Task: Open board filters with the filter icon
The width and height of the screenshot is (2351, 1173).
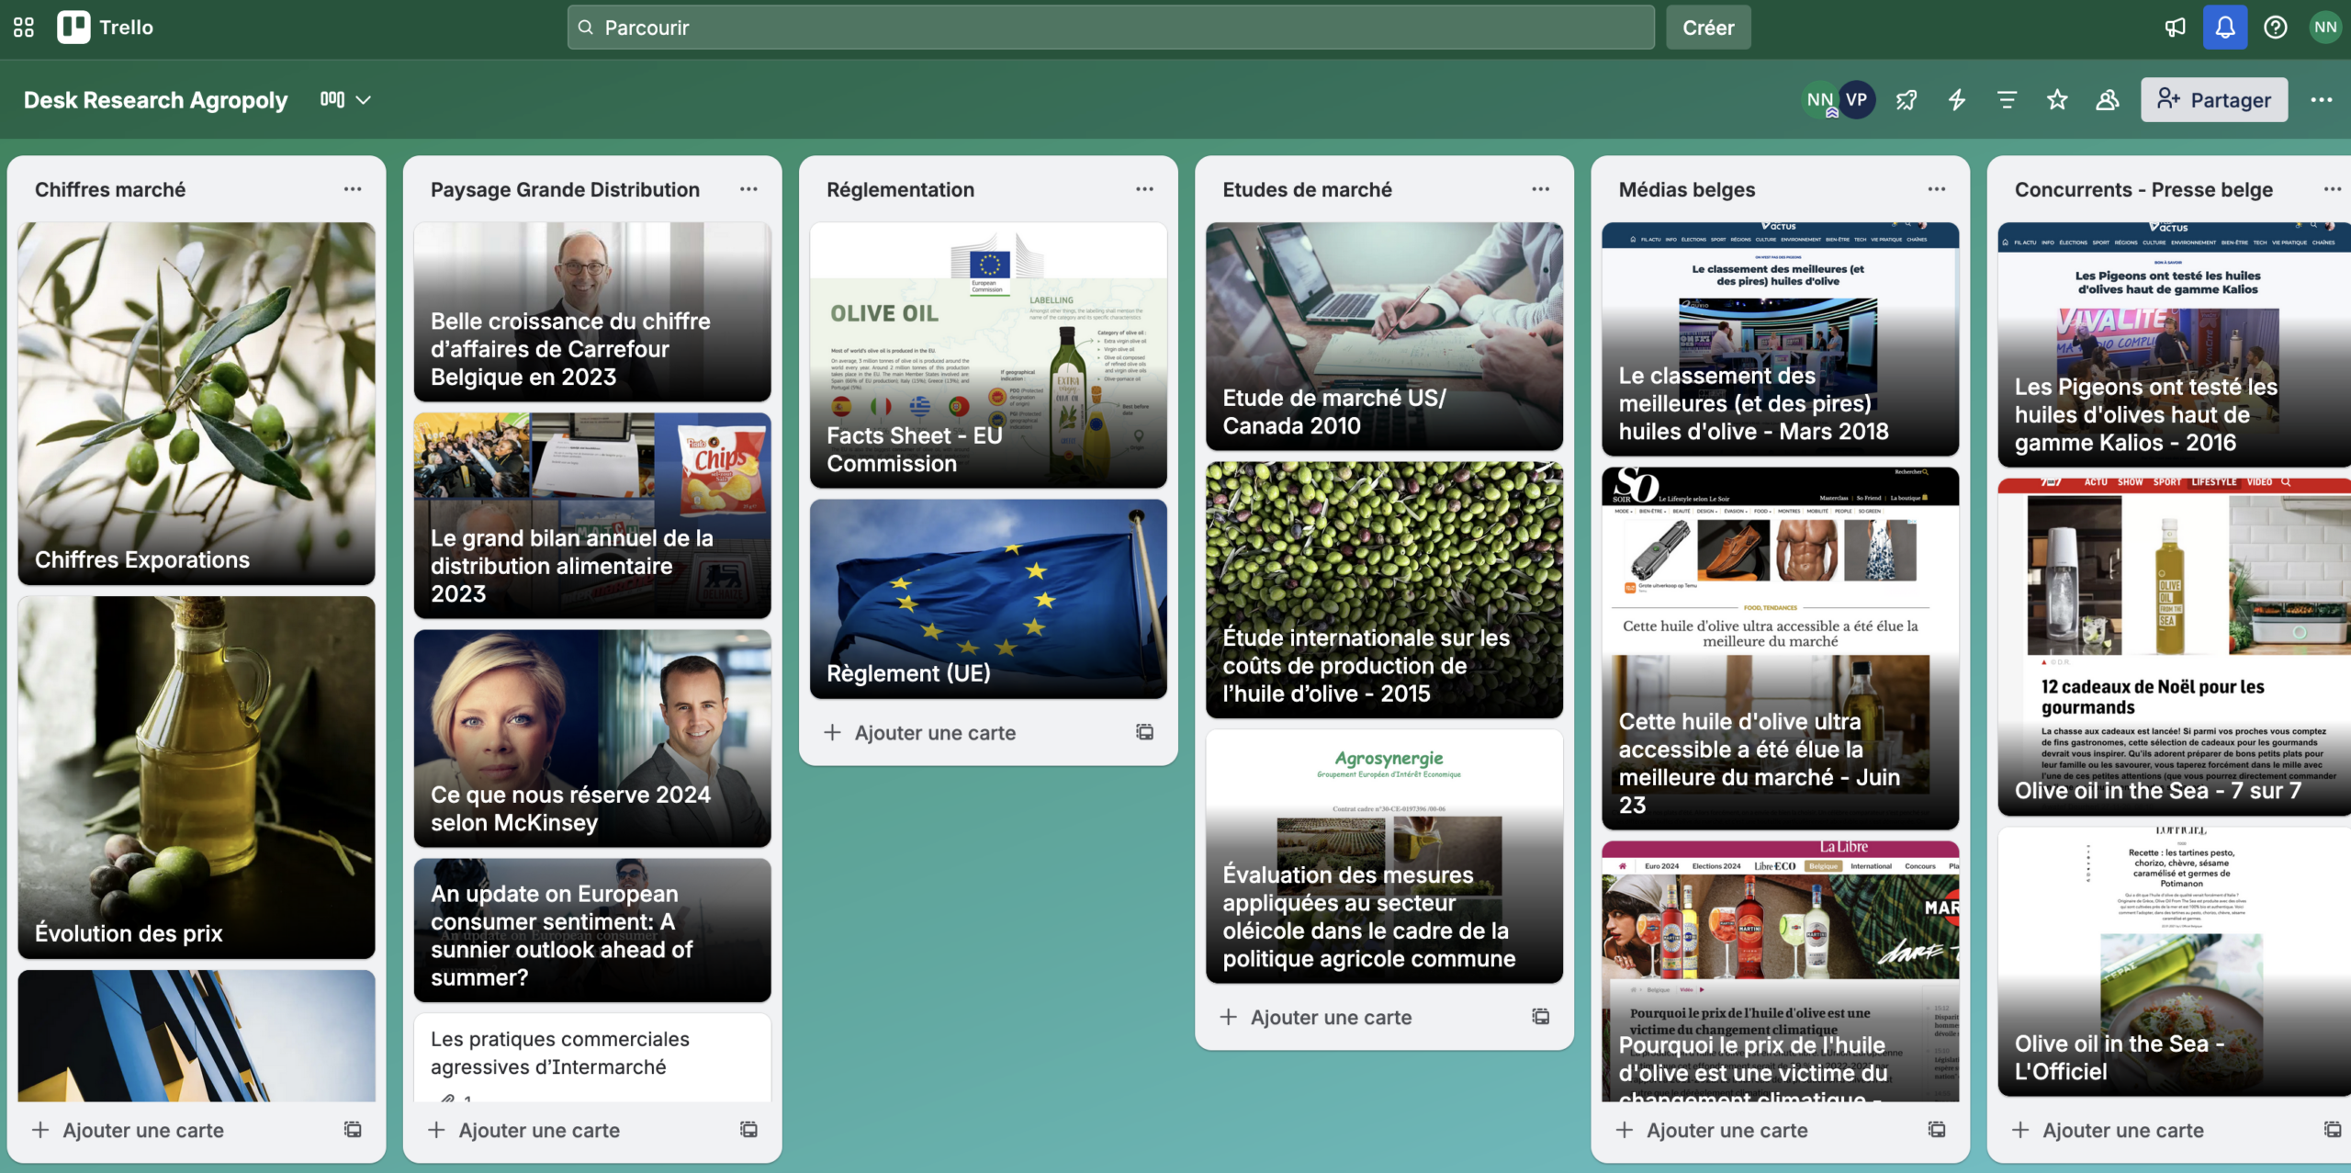Action: (x=2007, y=99)
